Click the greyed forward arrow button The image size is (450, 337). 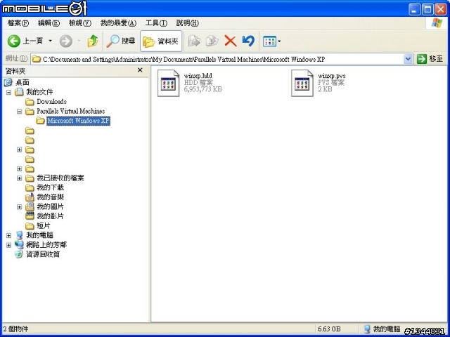[x=65, y=41]
